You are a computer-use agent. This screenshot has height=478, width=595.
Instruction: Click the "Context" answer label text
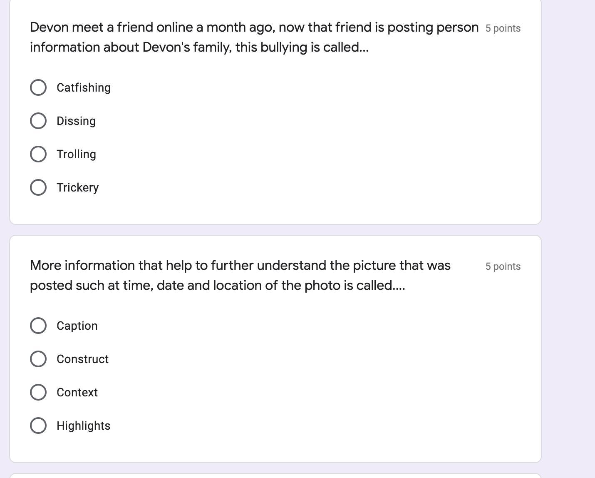point(77,392)
